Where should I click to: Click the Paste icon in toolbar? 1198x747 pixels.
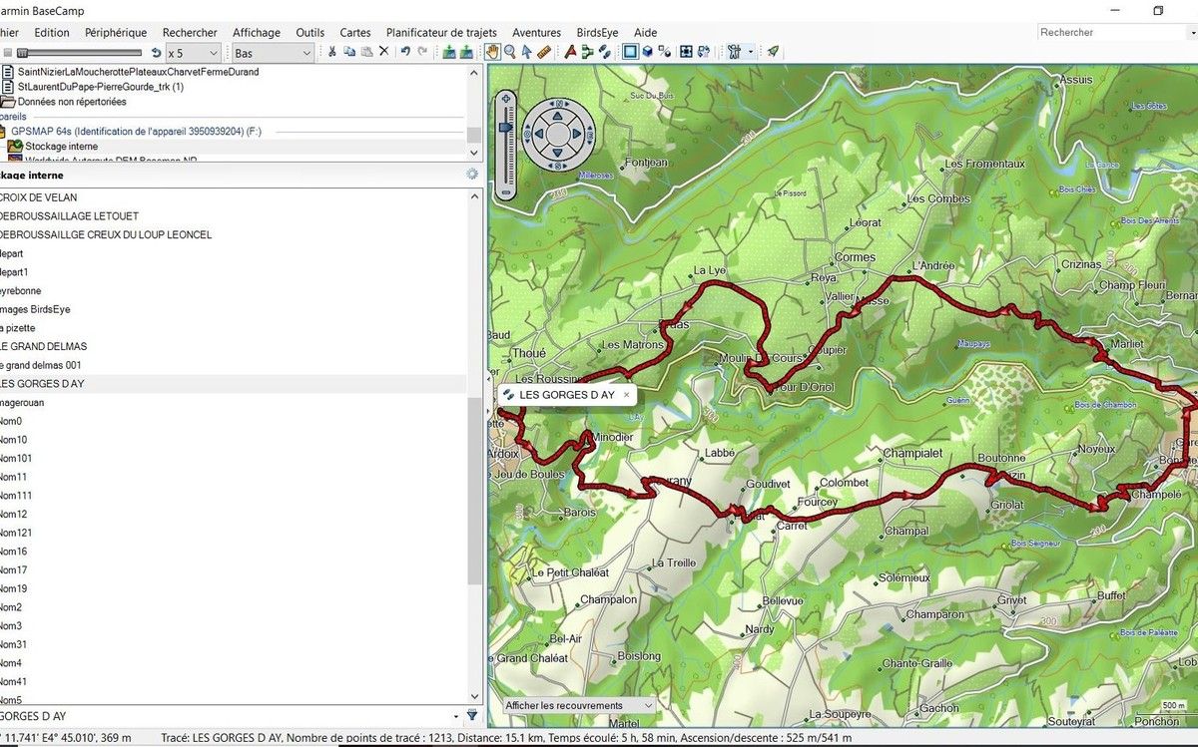[x=366, y=52]
